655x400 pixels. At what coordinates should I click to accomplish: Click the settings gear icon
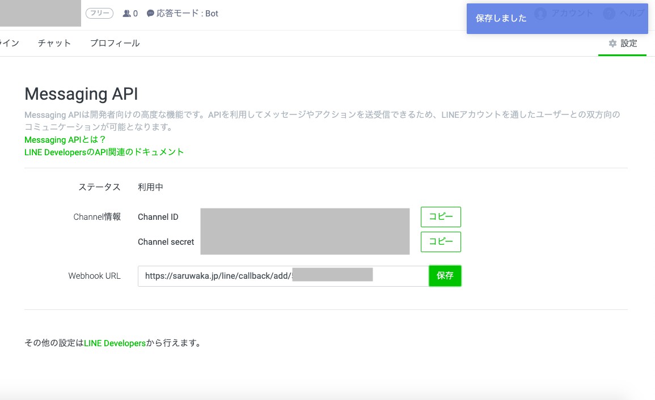pyautogui.click(x=612, y=43)
